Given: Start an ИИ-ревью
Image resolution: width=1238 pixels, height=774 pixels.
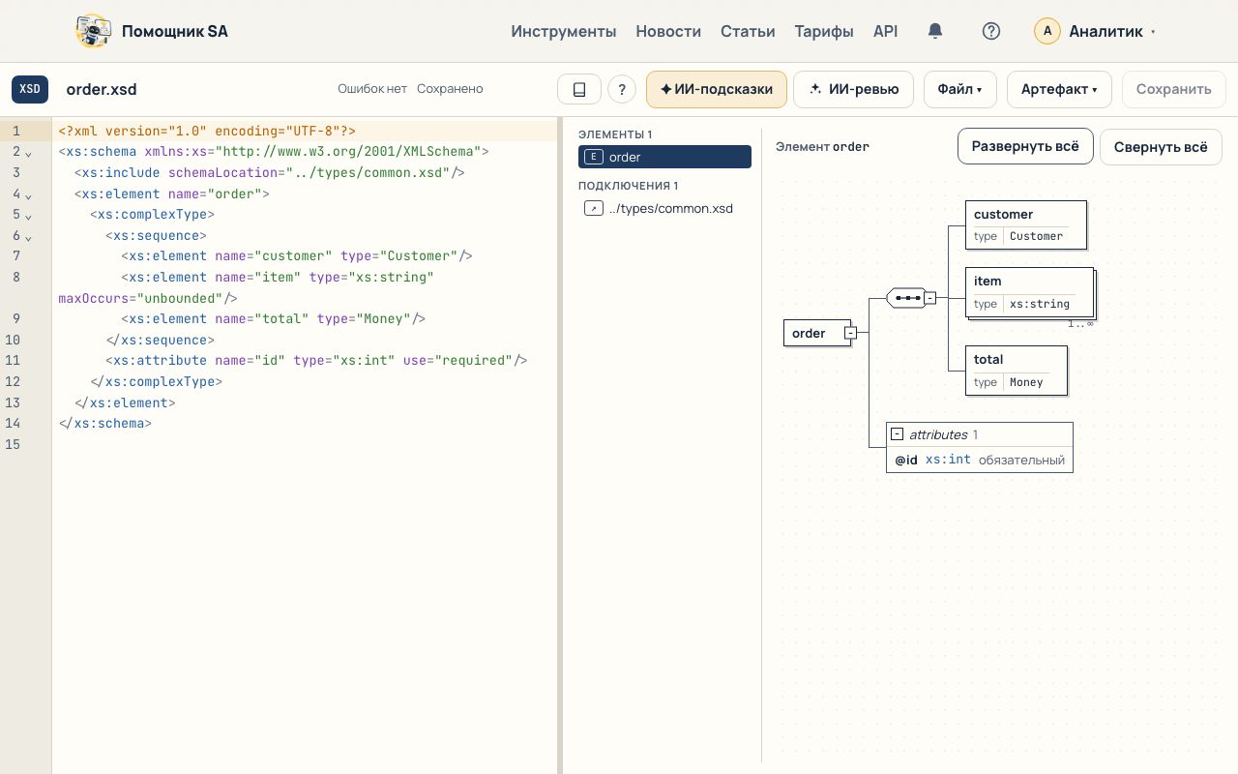Looking at the screenshot, I should pyautogui.click(x=855, y=89).
